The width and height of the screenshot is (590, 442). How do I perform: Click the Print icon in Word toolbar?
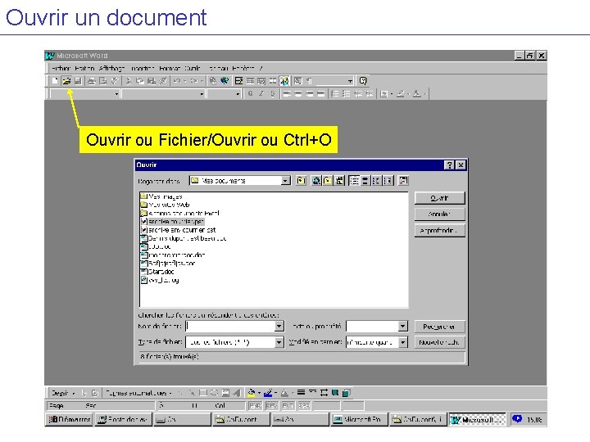tap(92, 81)
